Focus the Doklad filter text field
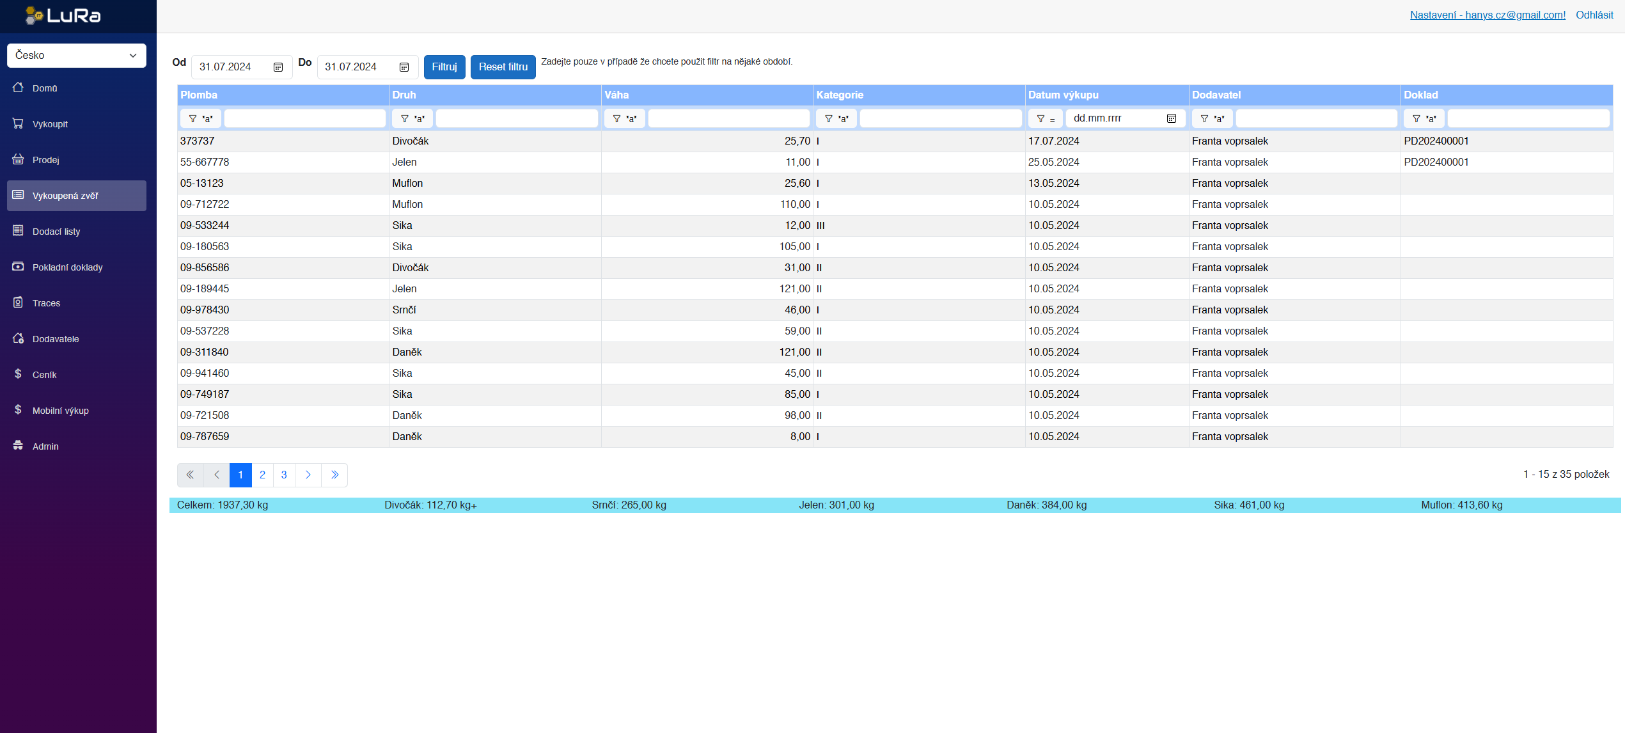The width and height of the screenshot is (1625, 733). click(1528, 118)
